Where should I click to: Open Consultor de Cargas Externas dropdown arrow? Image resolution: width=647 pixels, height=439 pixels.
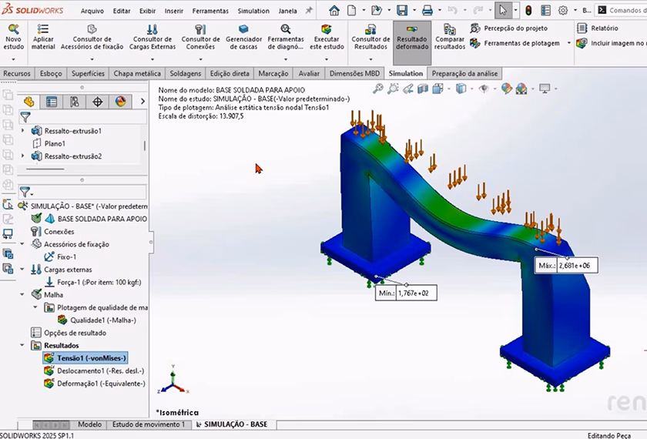point(153,54)
